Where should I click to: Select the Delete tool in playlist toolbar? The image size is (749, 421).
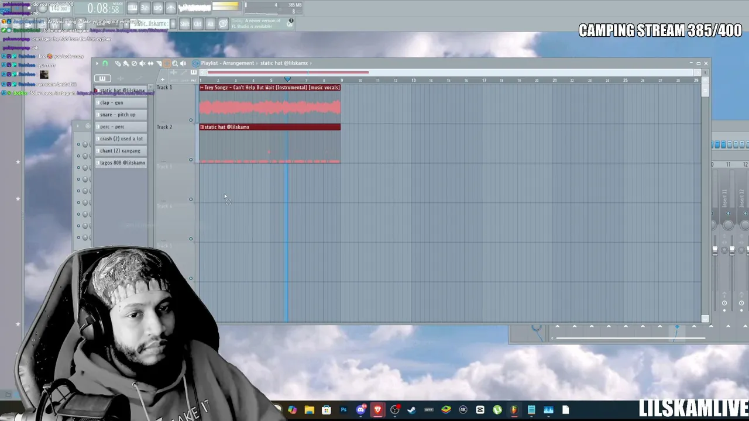[134, 63]
